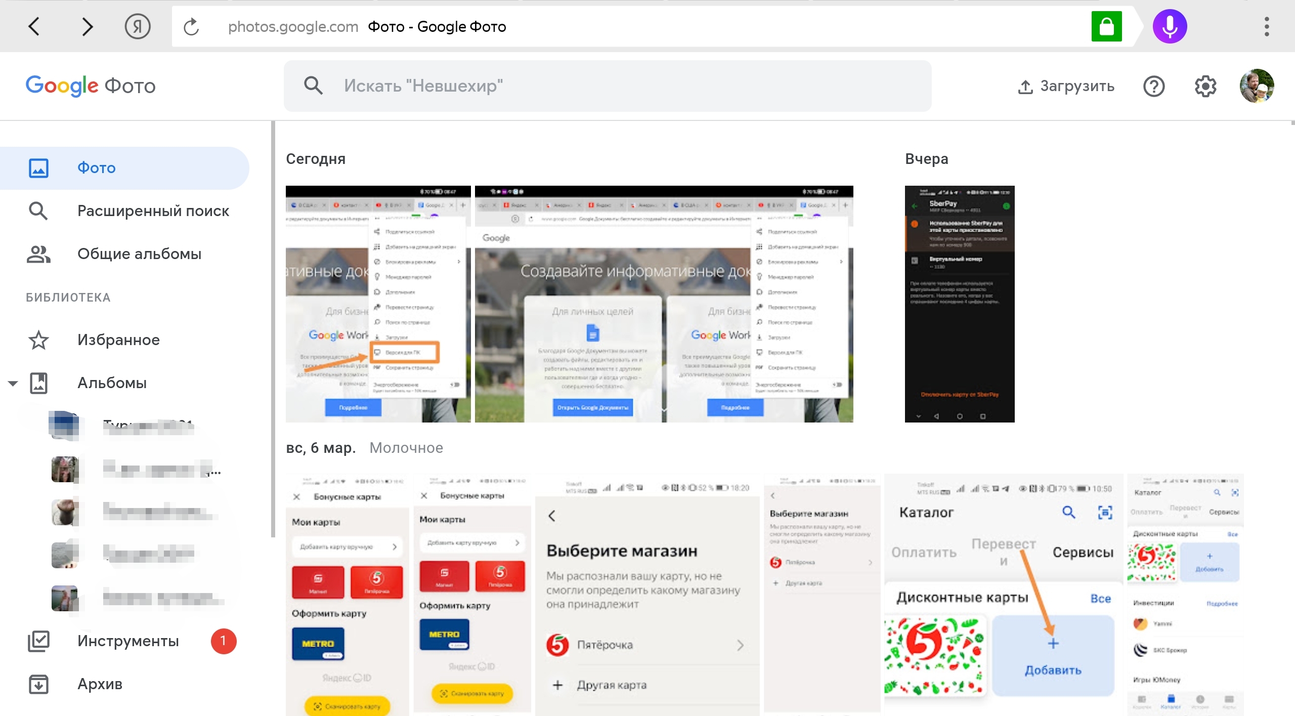Click the Расширенный поиск magnifier icon

pyautogui.click(x=38, y=211)
